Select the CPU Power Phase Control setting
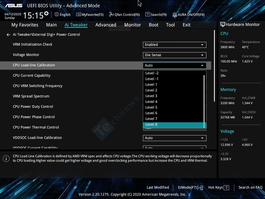 click(x=34, y=117)
